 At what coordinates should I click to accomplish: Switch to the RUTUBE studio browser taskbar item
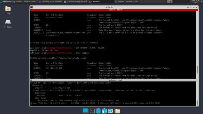tap(25, 2)
